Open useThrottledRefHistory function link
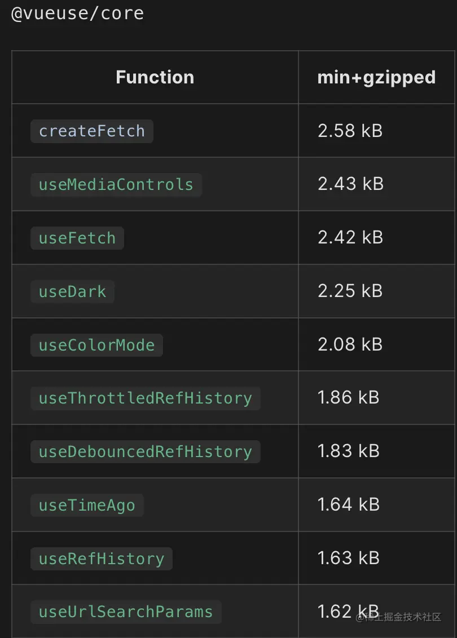 point(146,398)
